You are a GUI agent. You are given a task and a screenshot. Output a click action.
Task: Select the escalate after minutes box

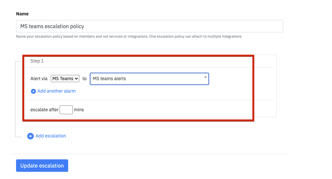[x=66, y=110]
